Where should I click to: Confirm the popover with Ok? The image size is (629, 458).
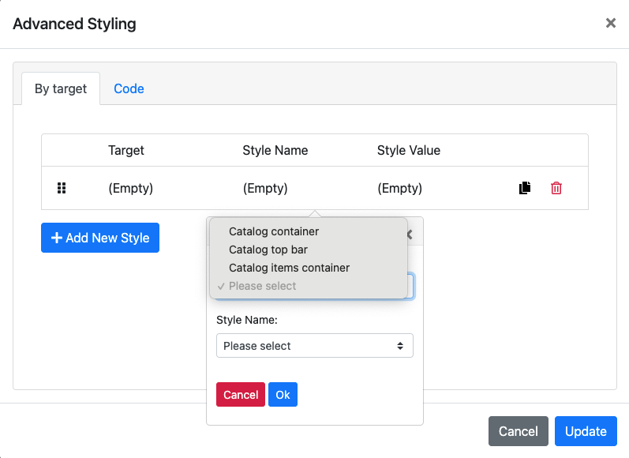(283, 395)
